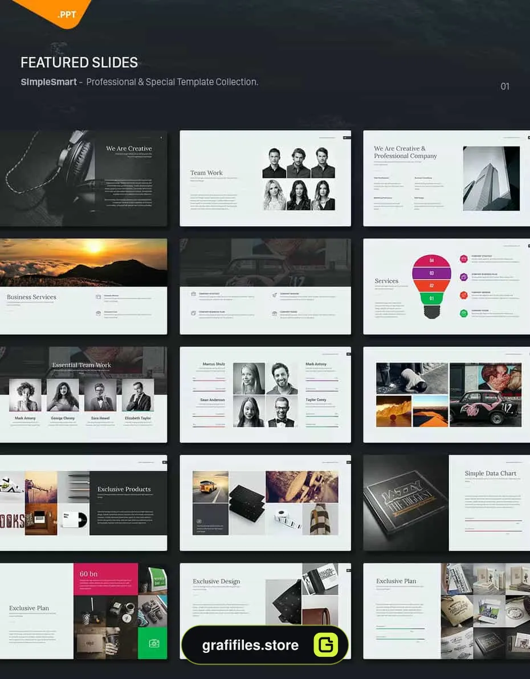Click "Professional & Special Template Collection." subtitle

(x=172, y=82)
